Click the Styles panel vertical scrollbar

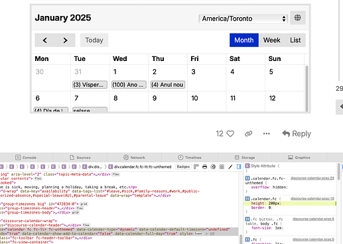338,172
